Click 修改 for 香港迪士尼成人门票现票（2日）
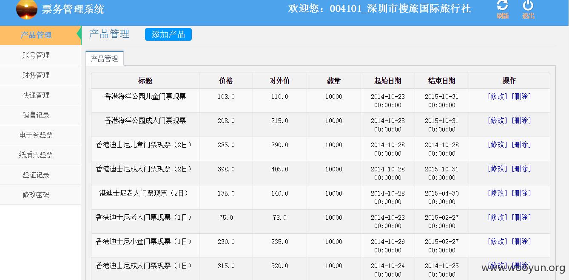This screenshot has height=280, width=569. [498, 169]
